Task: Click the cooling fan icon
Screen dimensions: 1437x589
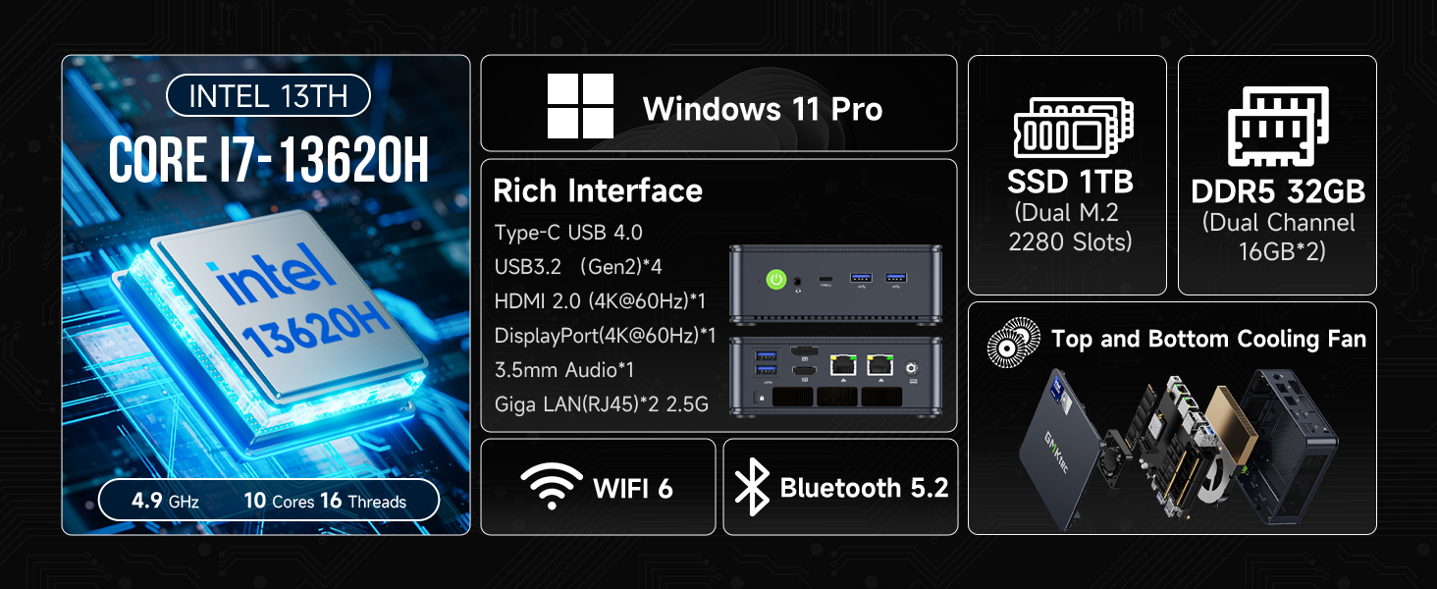Action: click(x=1013, y=343)
